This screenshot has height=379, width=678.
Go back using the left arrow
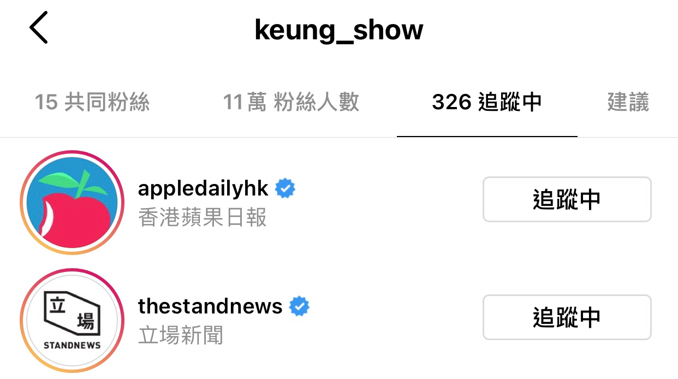click(x=39, y=28)
